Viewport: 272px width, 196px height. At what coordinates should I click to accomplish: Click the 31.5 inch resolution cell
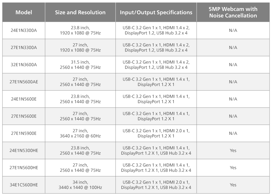point(80,65)
